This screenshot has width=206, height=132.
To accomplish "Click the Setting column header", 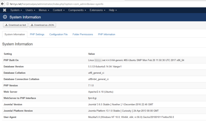I will coord(8,54).
